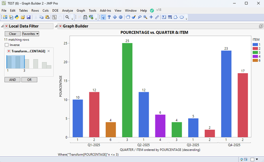Open the Add-Ins menu

click(105, 10)
